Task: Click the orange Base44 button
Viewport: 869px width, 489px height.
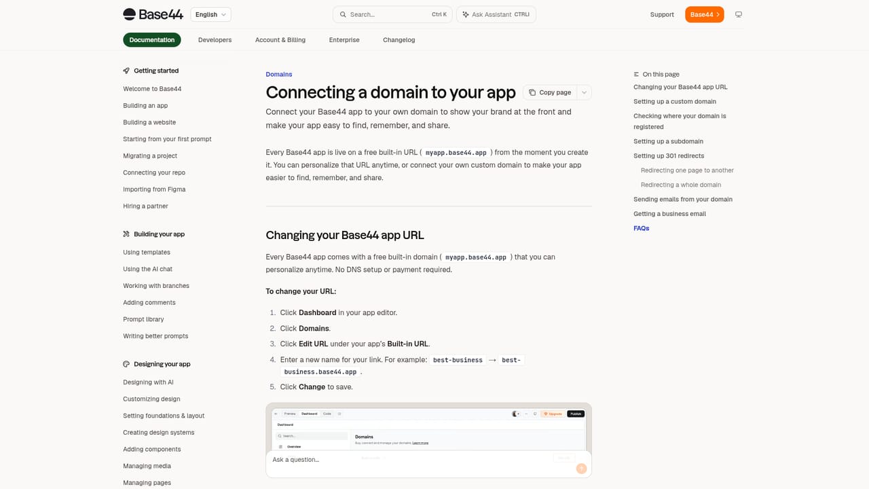Action: (704, 14)
